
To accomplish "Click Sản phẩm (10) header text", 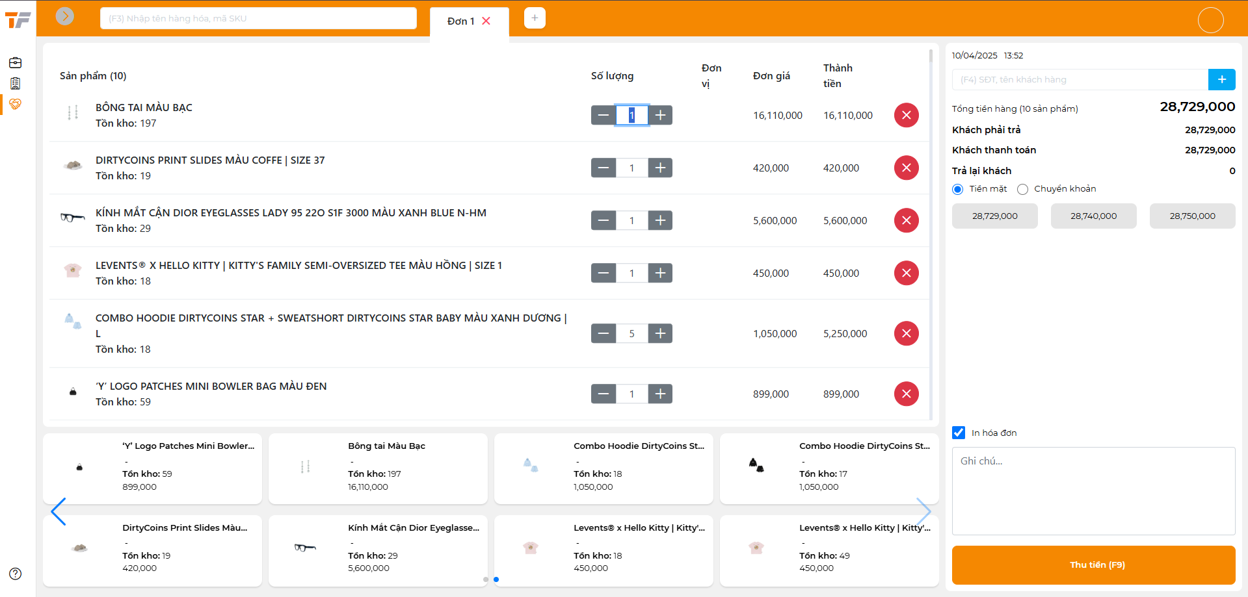I will pyautogui.click(x=93, y=76).
